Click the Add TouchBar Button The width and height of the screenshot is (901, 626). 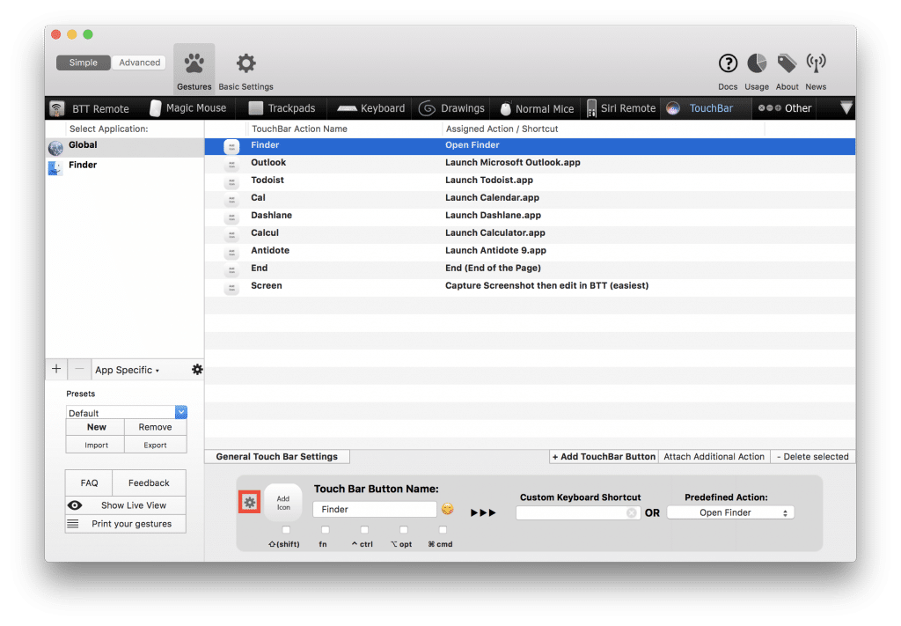[x=604, y=456]
